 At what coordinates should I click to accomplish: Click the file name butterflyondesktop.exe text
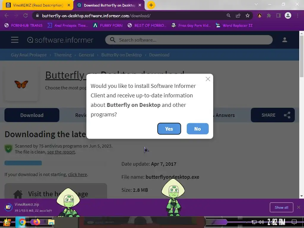click(172, 177)
